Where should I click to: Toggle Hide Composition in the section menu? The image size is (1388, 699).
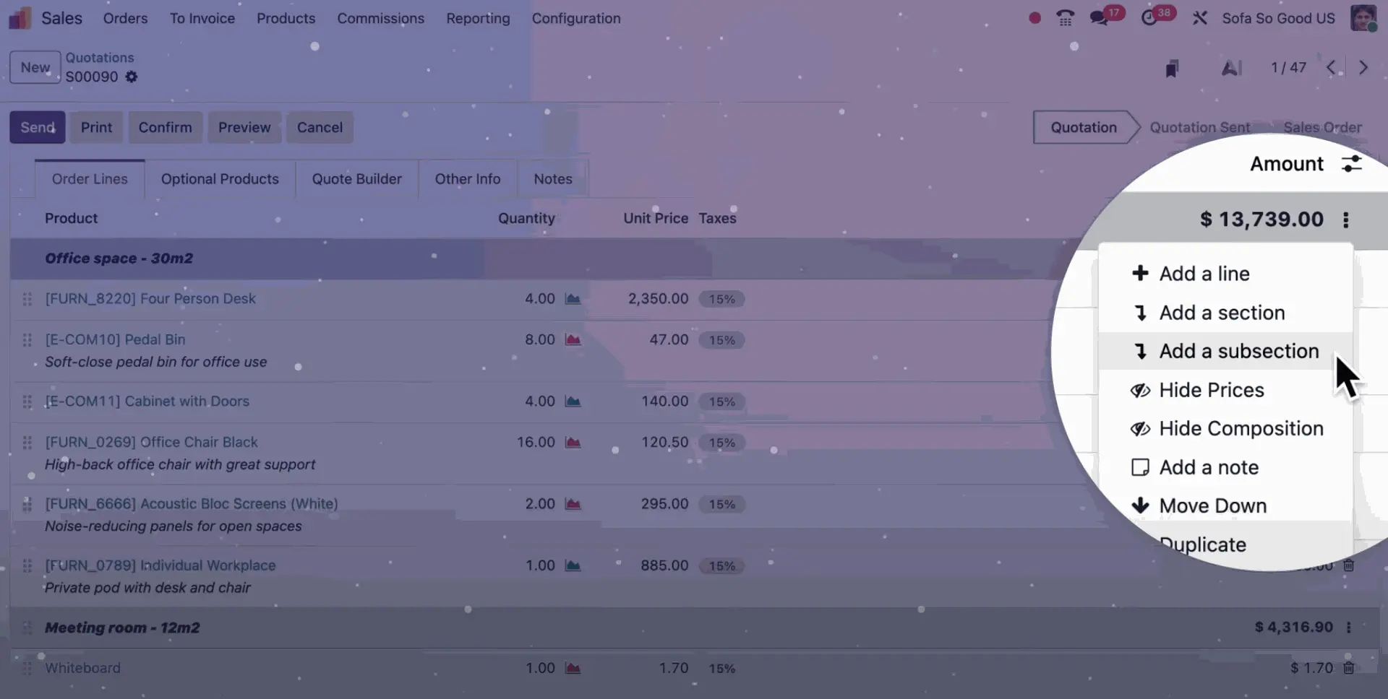[x=1225, y=428]
